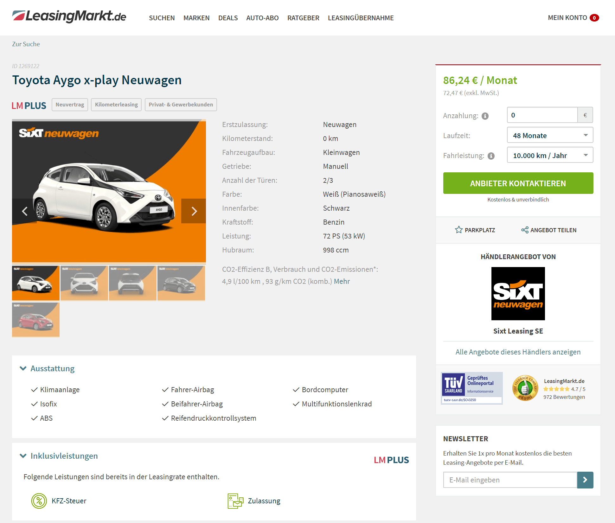615x523 pixels.
Task: Select the Neuvertrag tag
Action: click(70, 105)
